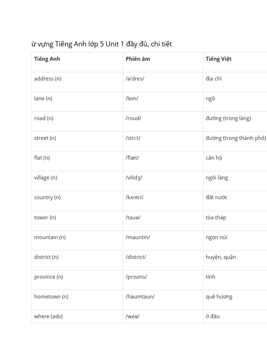Select the "Phiên âm" column header
Screen dimensions: 267x356
click(138, 59)
